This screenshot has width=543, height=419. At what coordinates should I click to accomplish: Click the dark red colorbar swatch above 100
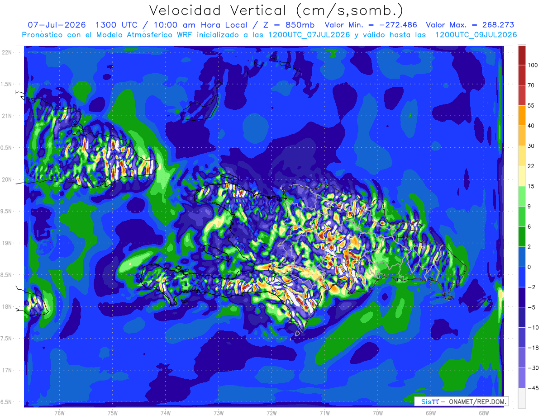522,55
